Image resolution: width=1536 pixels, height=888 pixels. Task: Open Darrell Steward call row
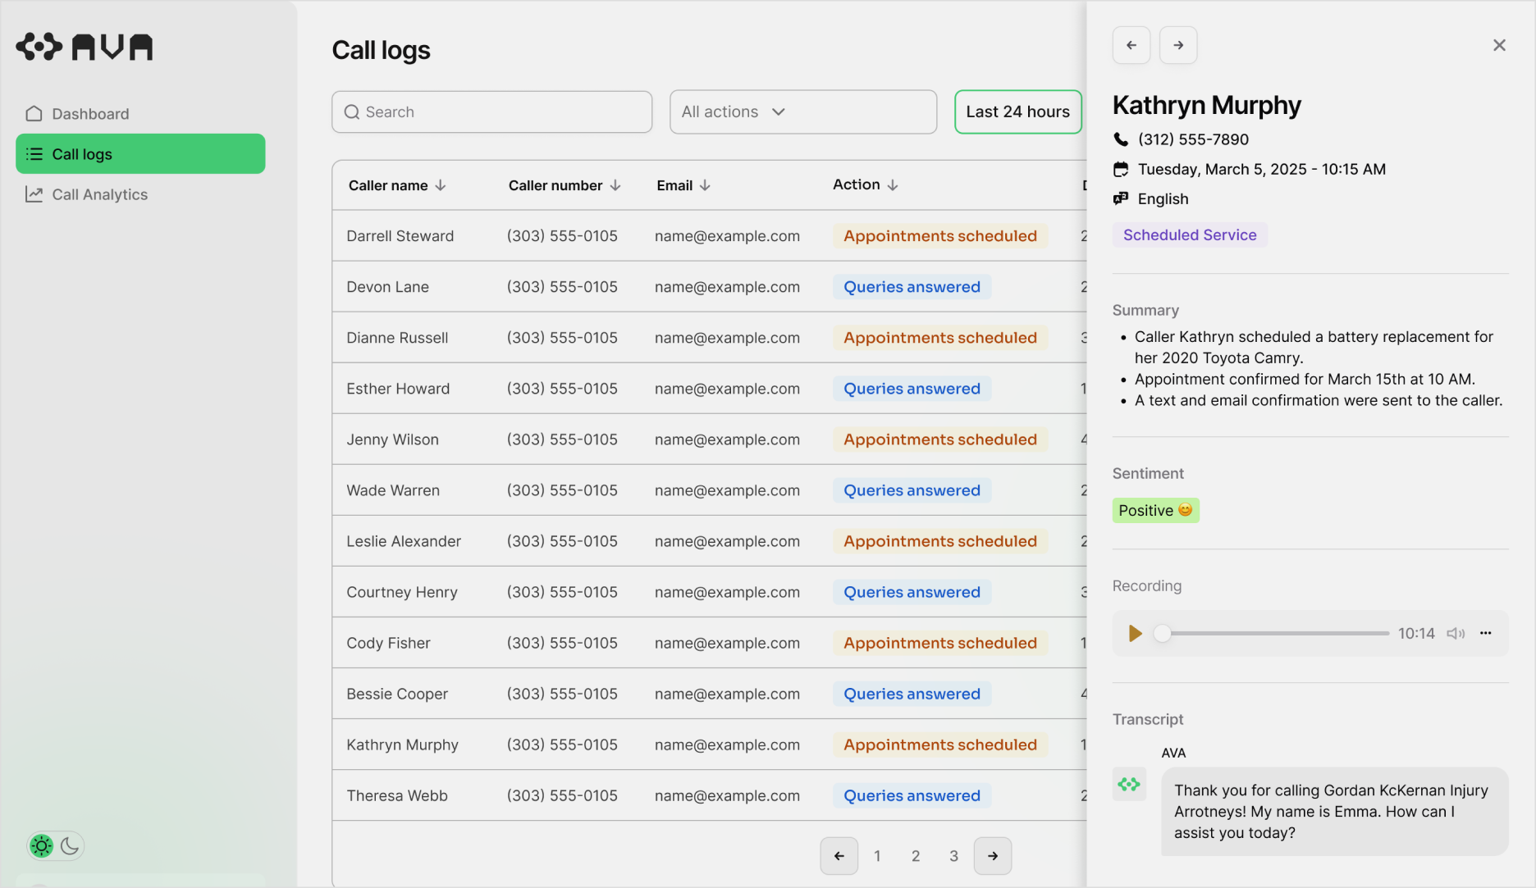point(709,236)
